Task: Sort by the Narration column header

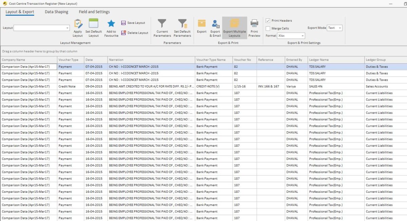Action: click(x=151, y=60)
